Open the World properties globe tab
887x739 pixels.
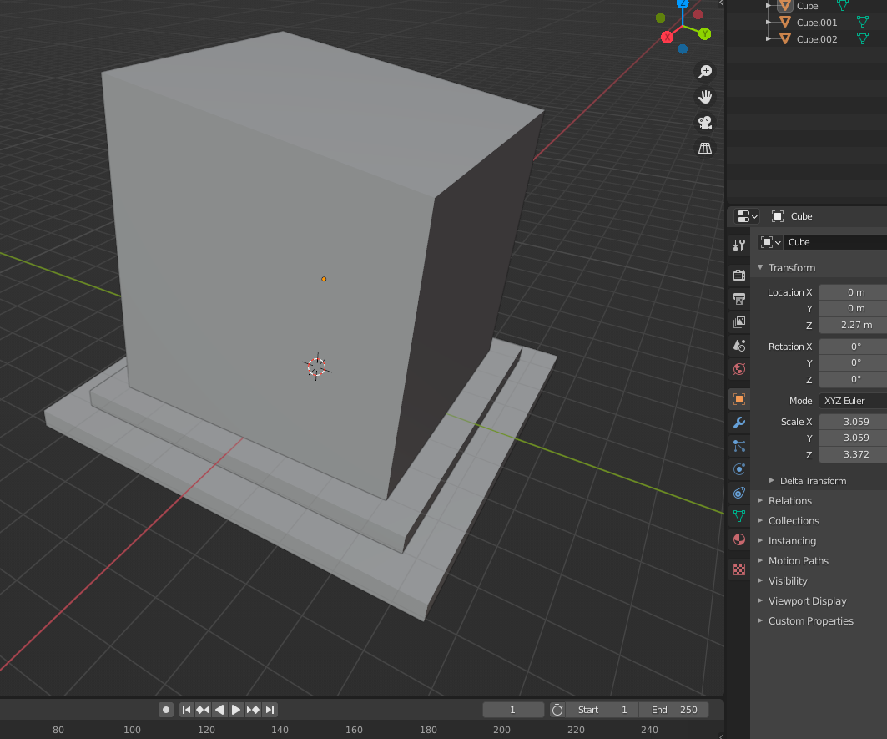tap(738, 369)
